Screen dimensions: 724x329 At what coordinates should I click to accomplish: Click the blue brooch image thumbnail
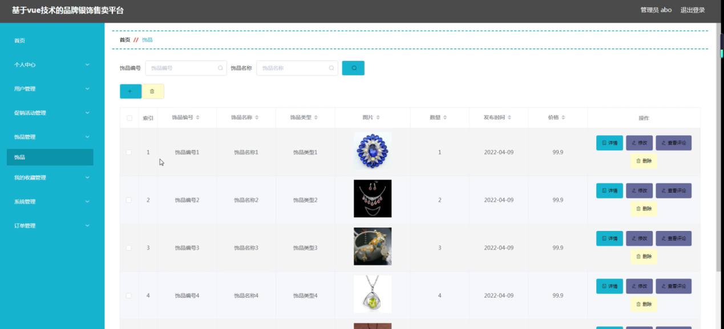pyautogui.click(x=373, y=151)
